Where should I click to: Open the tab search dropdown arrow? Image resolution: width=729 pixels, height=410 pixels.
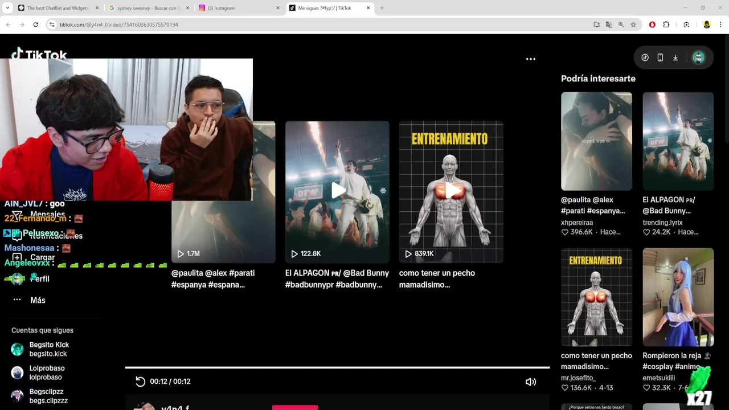tap(7, 8)
